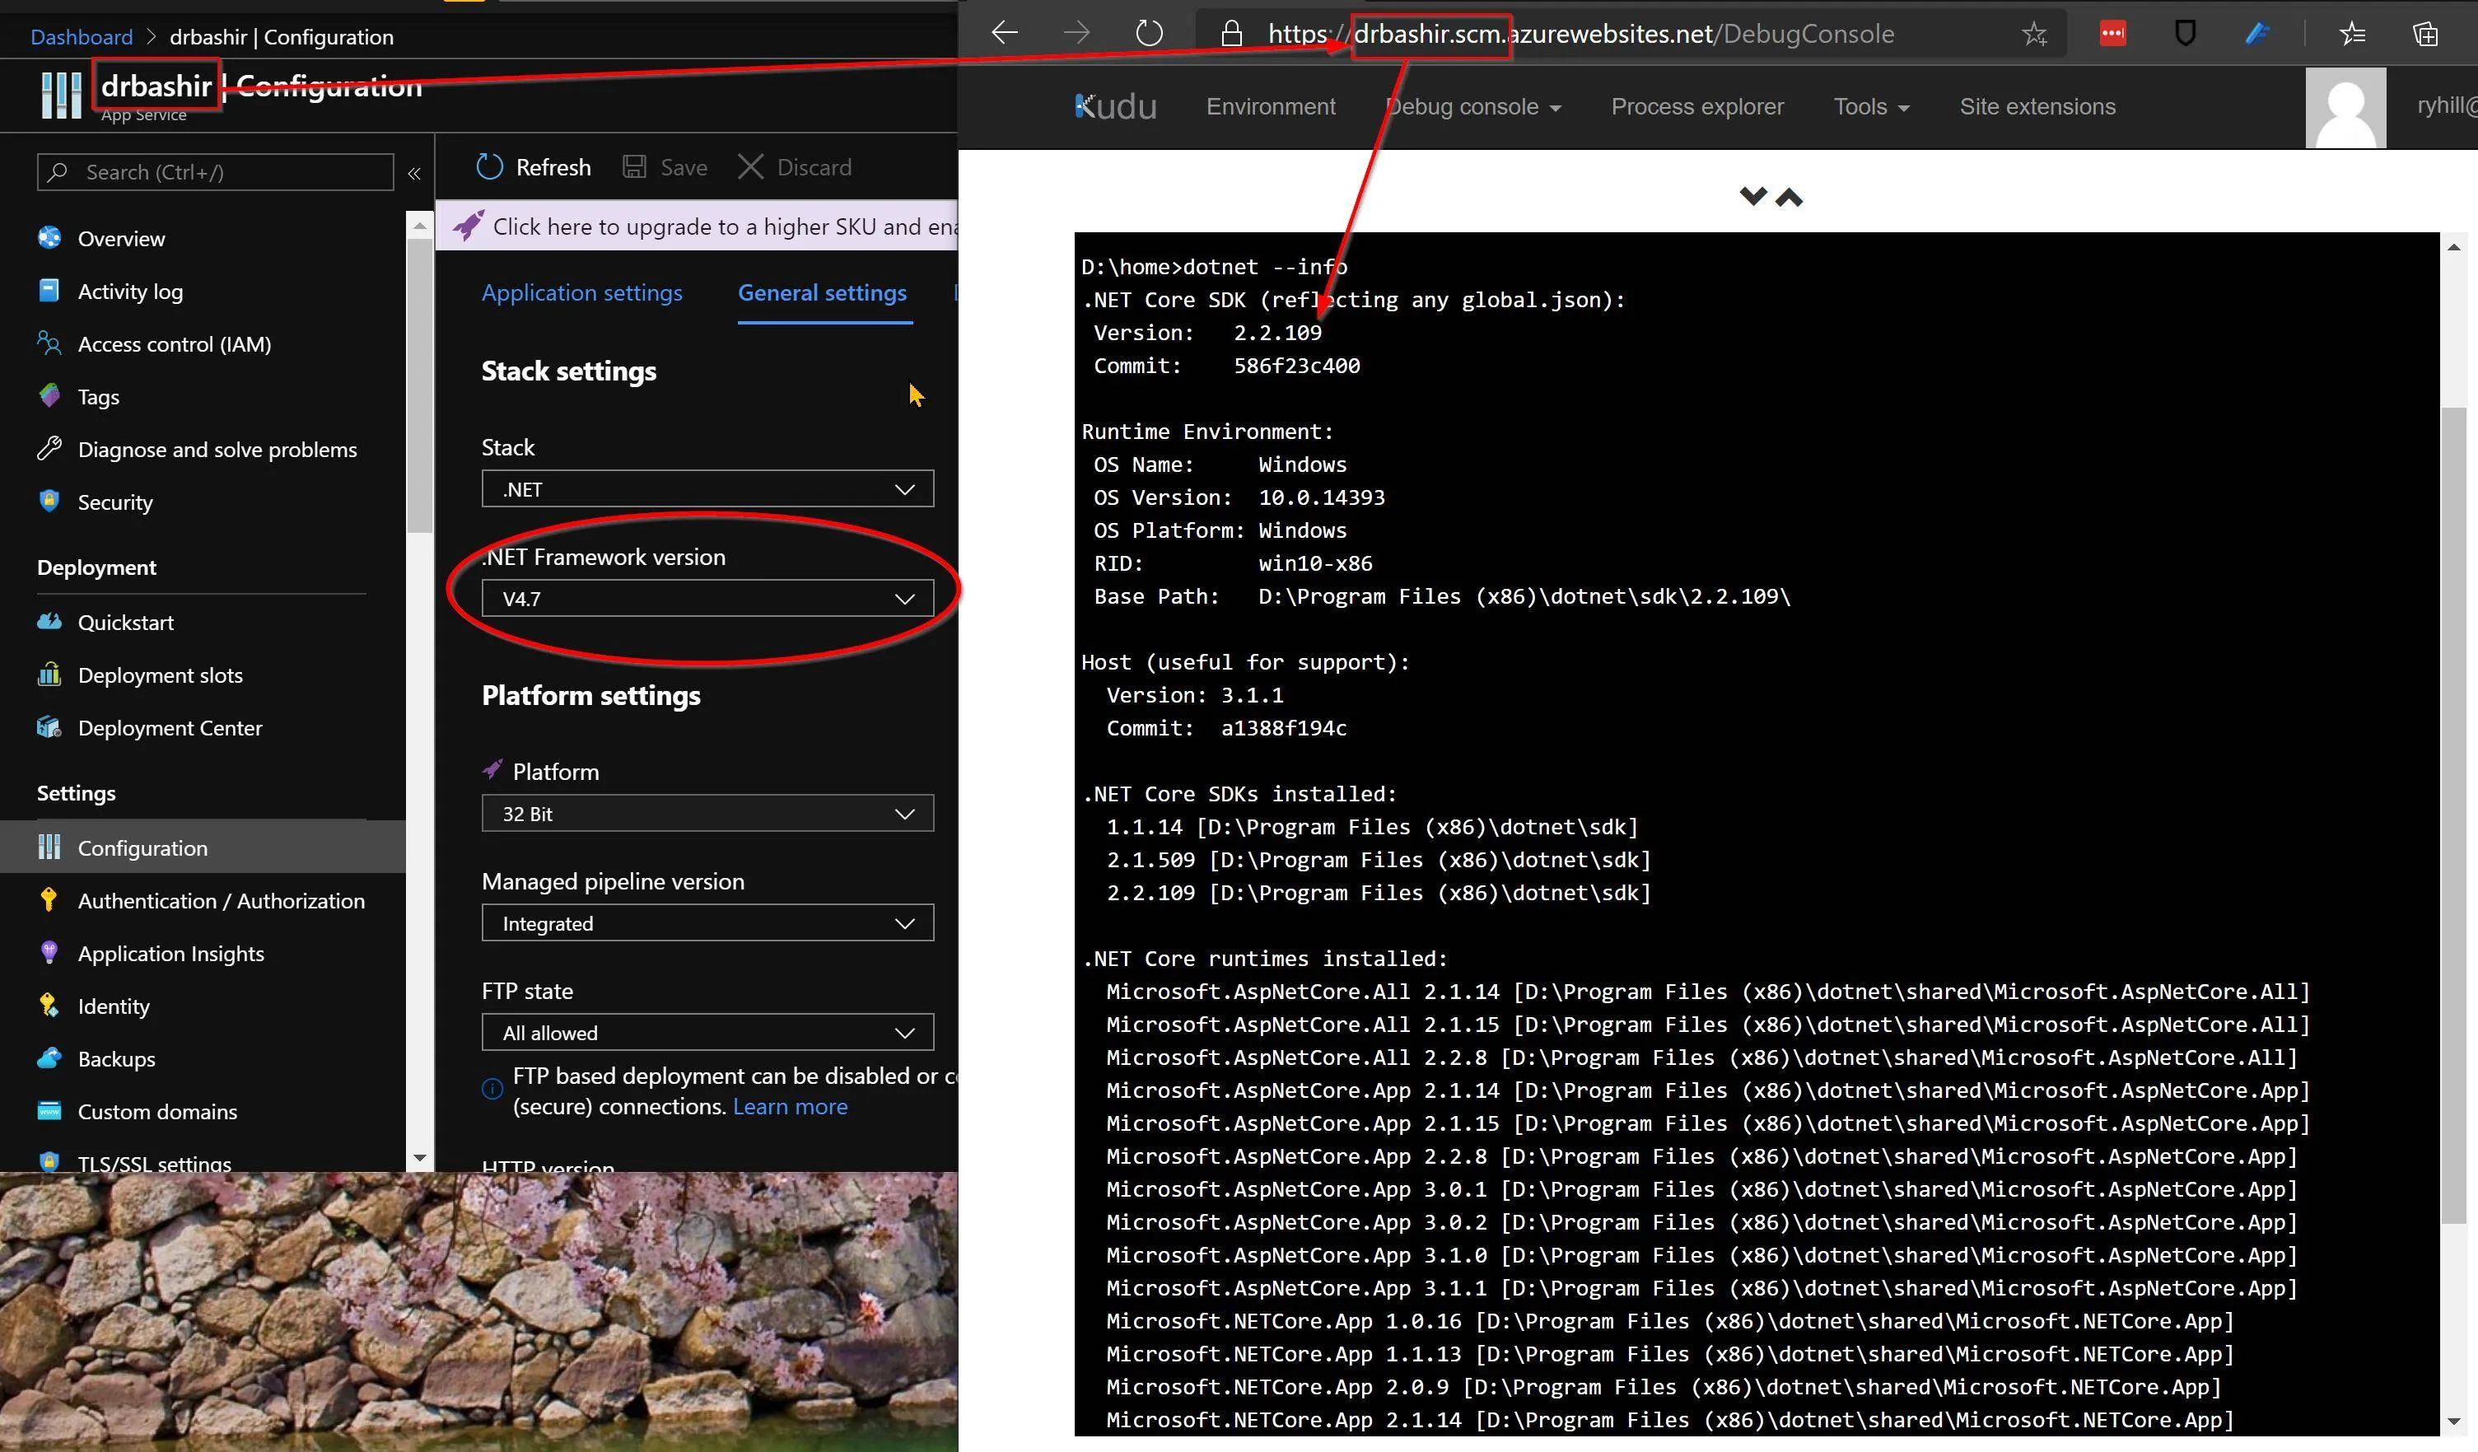
Task: Open .NET Framework version dropdown
Action: pos(707,598)
